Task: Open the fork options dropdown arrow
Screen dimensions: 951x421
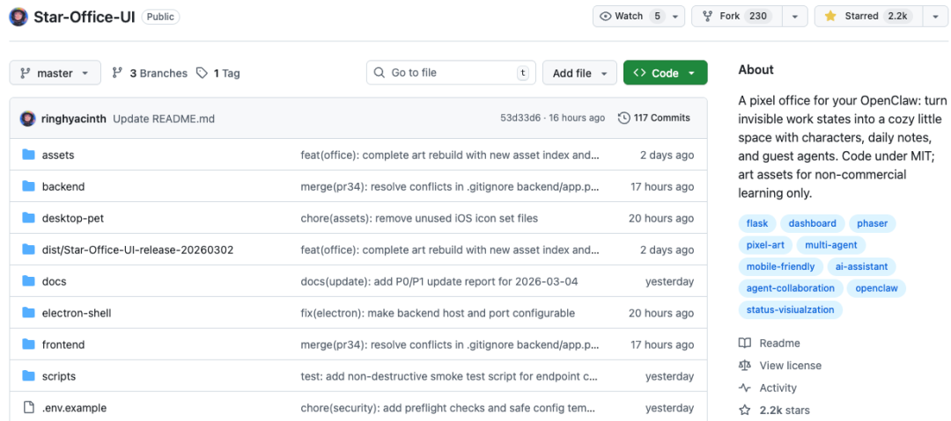Action: pyautogui.click(x=794, y=17)
